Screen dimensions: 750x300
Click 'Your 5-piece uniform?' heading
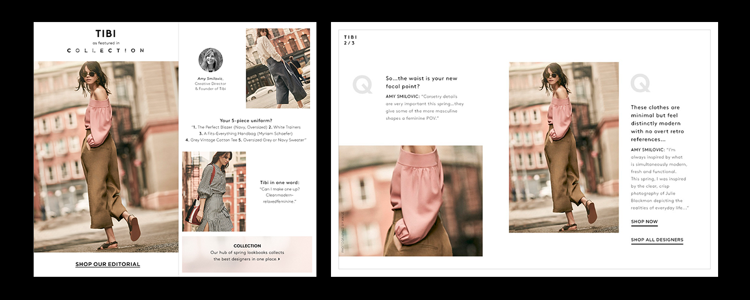click(246, 120)
